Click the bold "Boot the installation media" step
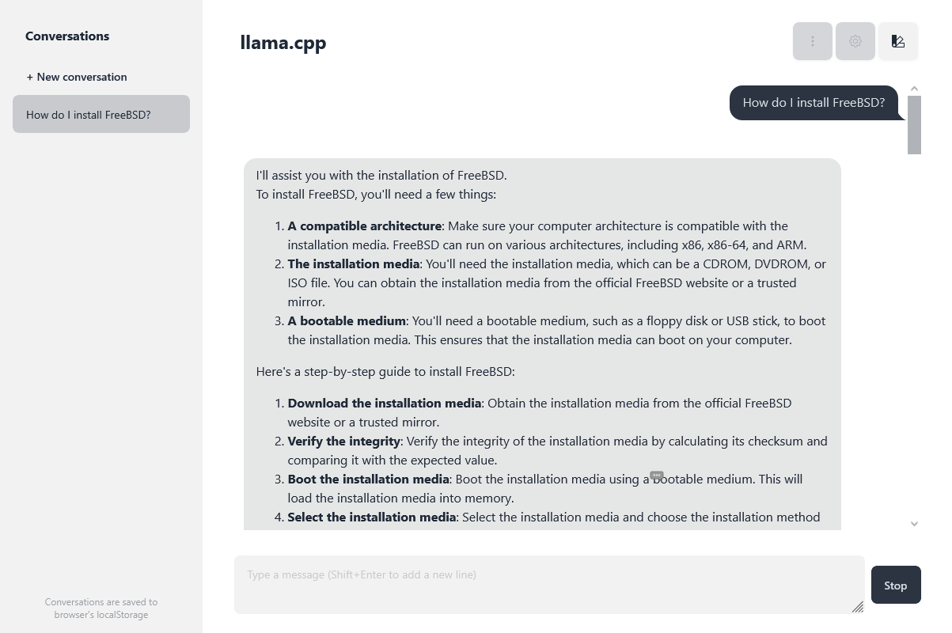Viewport: 952px width, 633px height. pos(368,479)
